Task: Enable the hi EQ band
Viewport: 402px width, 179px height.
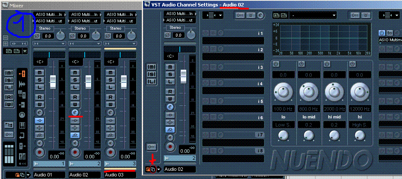Action: pyautogui.click(x=353, y=64)
